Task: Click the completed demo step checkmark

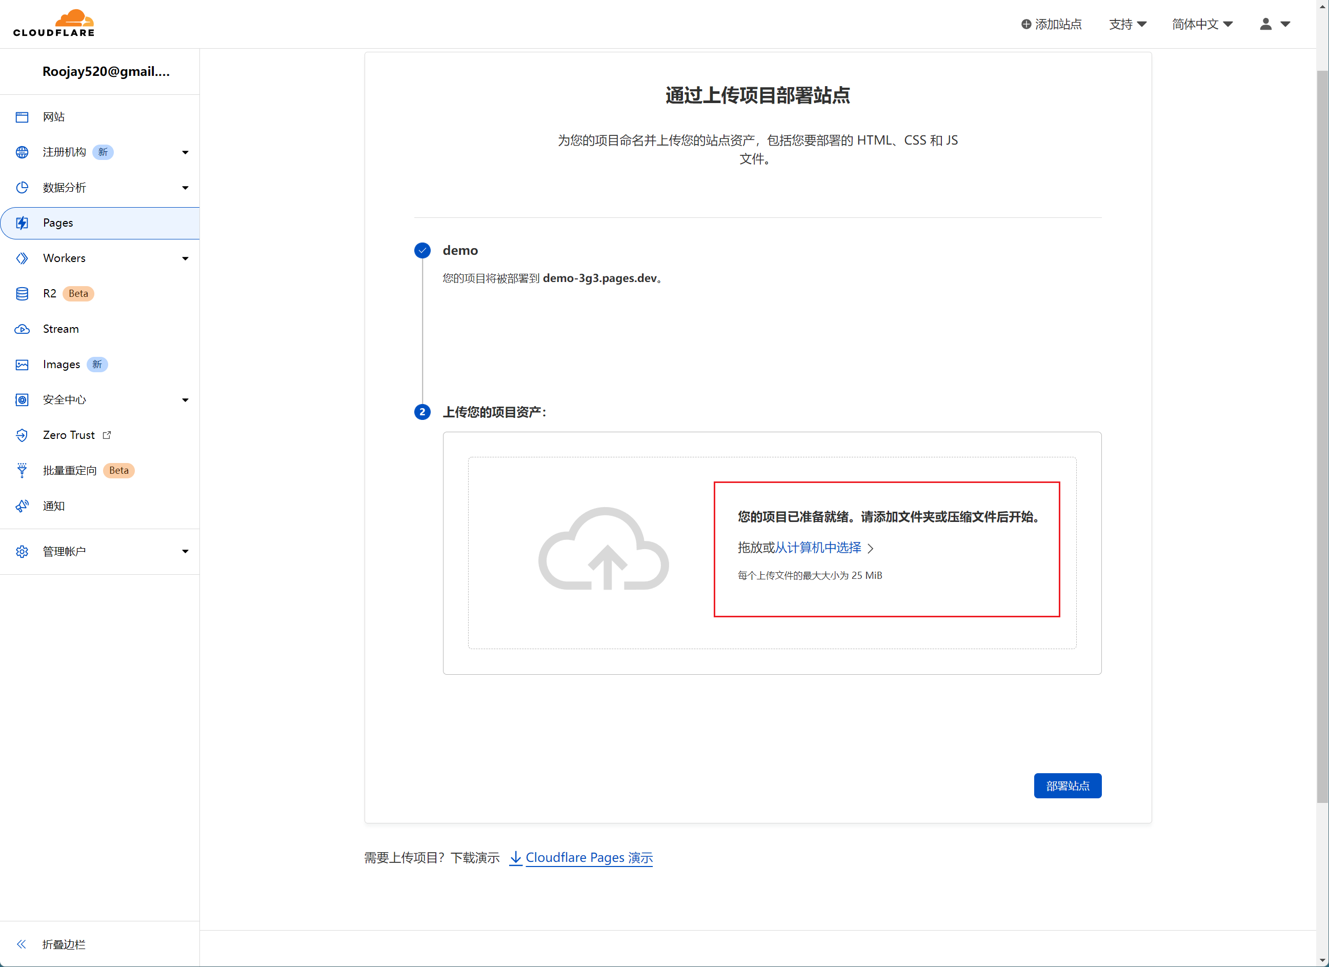Action: [x=422, y=251]
